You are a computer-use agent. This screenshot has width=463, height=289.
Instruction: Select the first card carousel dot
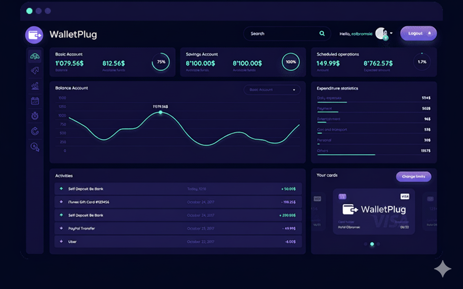click(x=365, y=244)
